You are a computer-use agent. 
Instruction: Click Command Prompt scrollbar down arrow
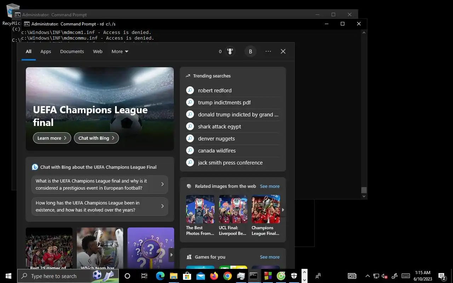point(364,196)
